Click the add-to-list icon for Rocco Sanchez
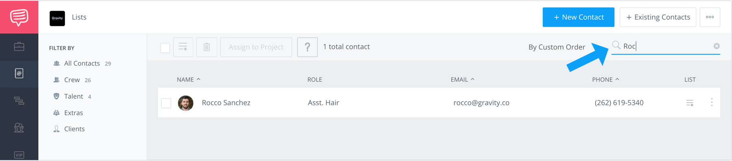 click(690, 103)
